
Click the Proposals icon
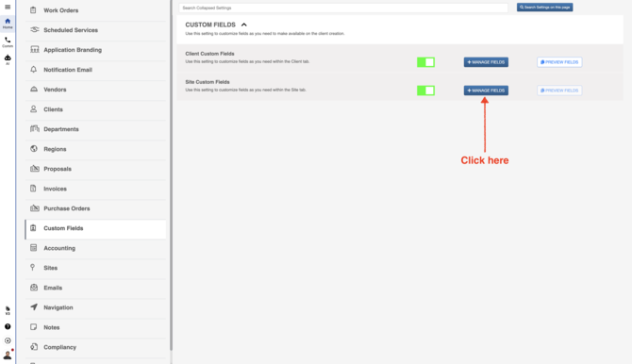35,168
